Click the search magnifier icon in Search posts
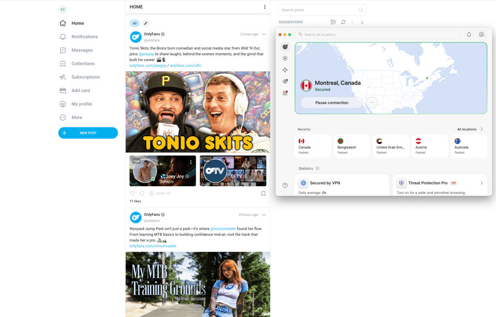 pyautogui.click(x=360, y=10)
